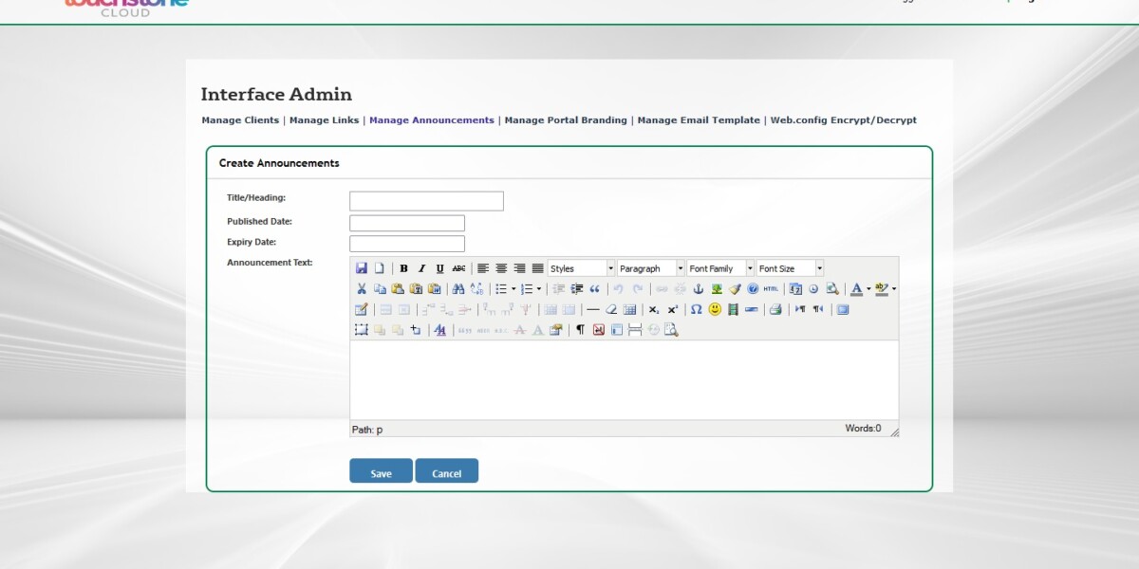Click the Save button

pos(380,471)
